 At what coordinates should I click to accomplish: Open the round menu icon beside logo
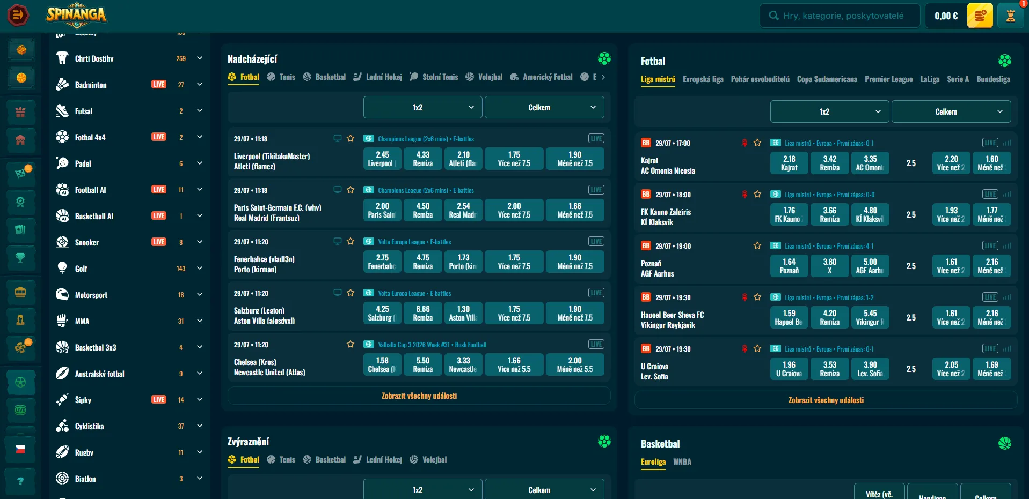click(18, 15)
